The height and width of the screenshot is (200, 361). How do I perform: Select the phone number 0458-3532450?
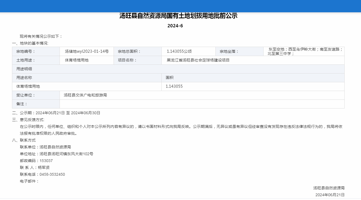click(x=52, y=174)
